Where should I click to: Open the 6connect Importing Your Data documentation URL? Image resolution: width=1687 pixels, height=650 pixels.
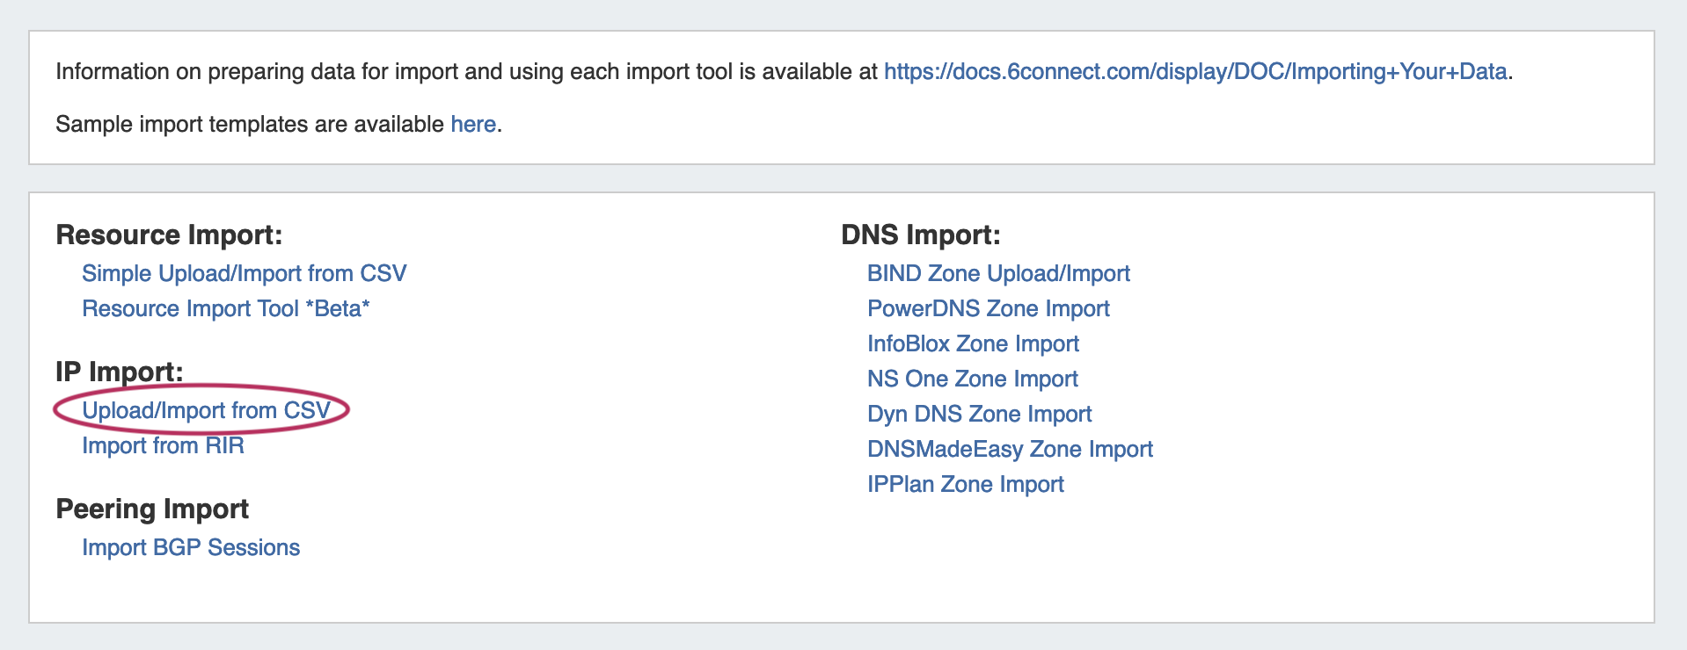point(1194,72)
